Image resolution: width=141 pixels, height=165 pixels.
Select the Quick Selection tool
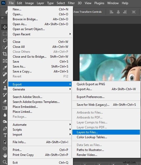[x=5, y=47]
